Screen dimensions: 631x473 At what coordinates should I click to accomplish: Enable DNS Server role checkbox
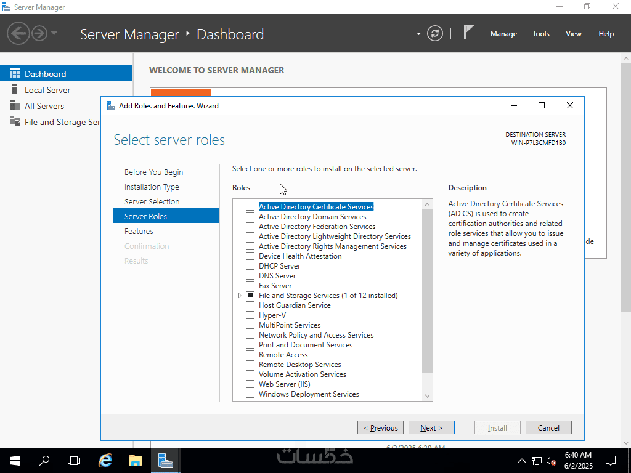(x=250, y=275)
